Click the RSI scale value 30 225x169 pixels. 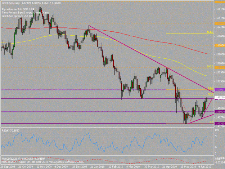tap(216, 147)
